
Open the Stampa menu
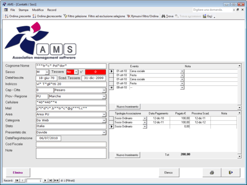23,10
